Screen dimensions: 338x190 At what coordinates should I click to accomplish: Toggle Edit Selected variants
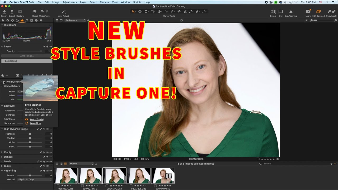point(318,12)
